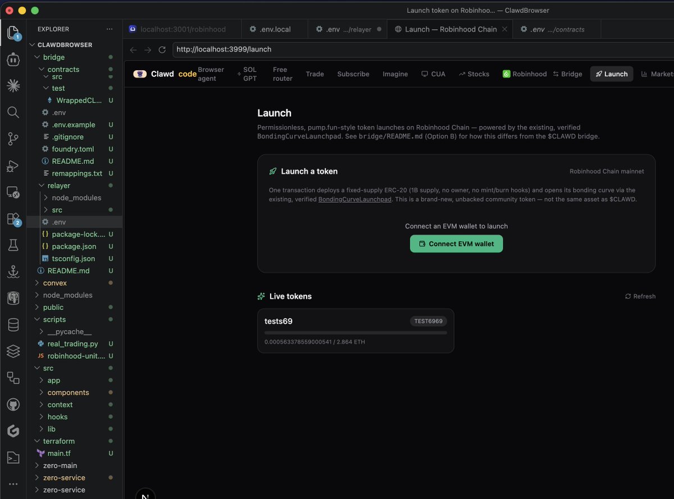Open the Bridge nav item

coord(568,74)
